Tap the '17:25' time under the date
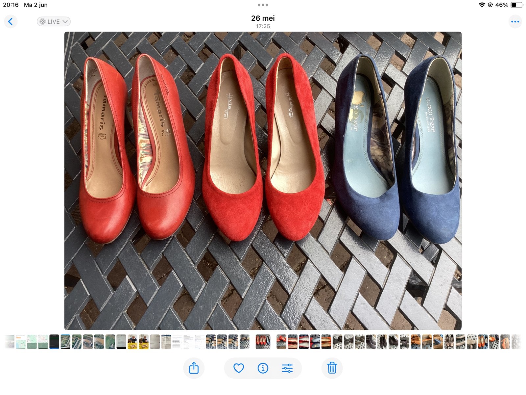 click(263, 26)
